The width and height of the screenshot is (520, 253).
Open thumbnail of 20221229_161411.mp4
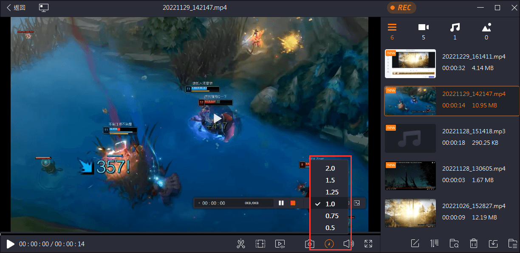[x=410, y=64]
